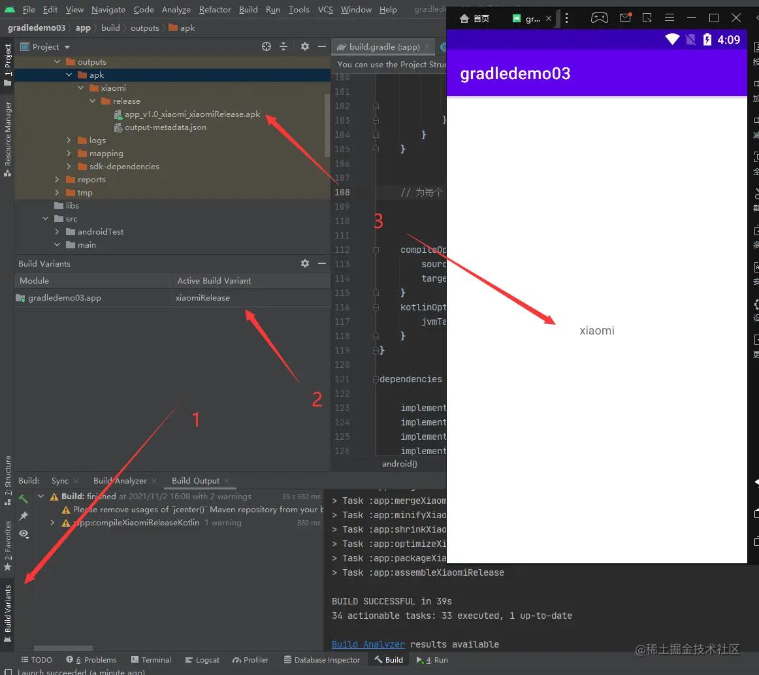Screen dimensions: 759x675
Task: Expand the logs folder
Action: [69, 140]
